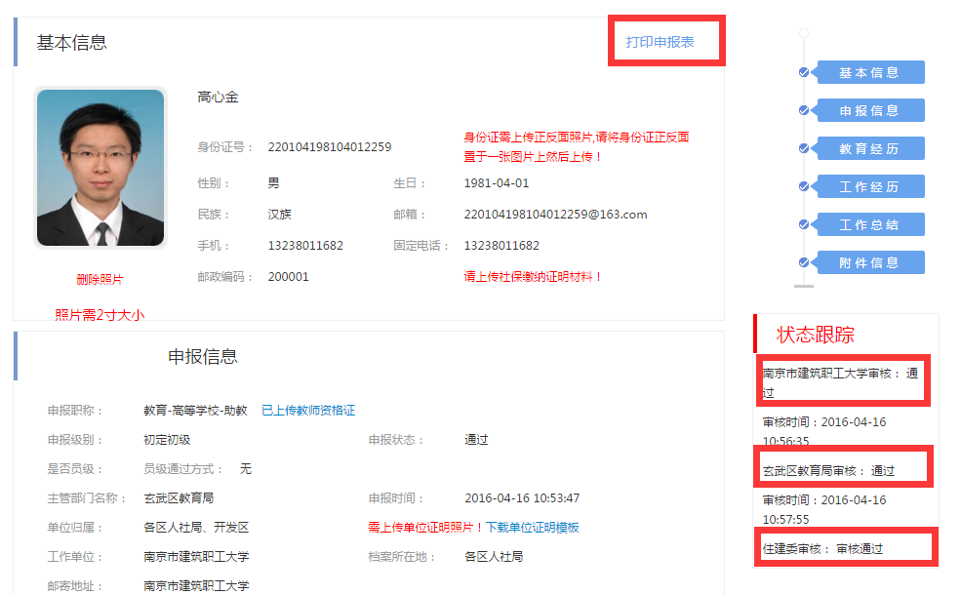961x595 pixels.
Task: Click the checkmark icon beside 工作经历
Action: click(804, 186)
